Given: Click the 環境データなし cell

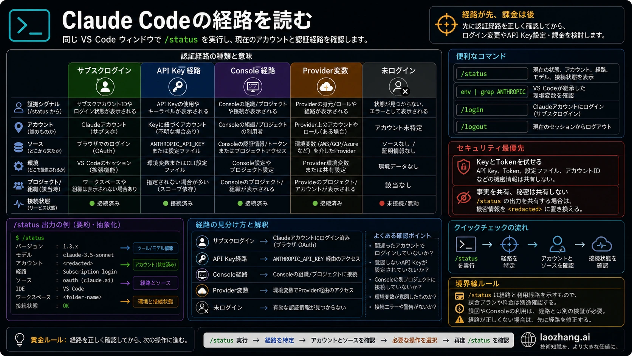Looking at the screenshot, I should pyautogui.click(x=398, y=166).
